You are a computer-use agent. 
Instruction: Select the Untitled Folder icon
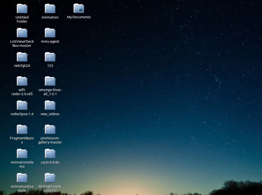click(x=22, y=9)
